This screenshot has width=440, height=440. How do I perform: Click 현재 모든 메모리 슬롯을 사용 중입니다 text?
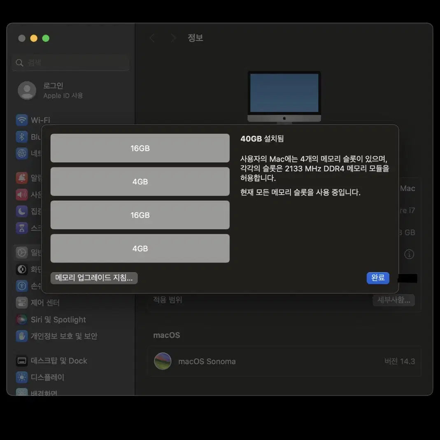pos(300,192)
